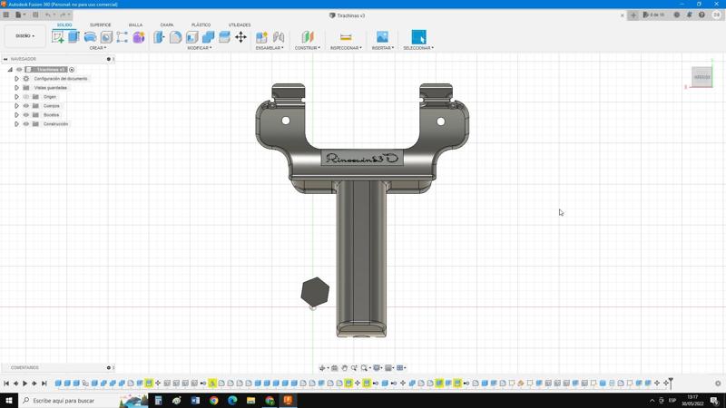Toggle visibility of Origen folder
This screenshot has height=408, width=726.
(26, 97)
